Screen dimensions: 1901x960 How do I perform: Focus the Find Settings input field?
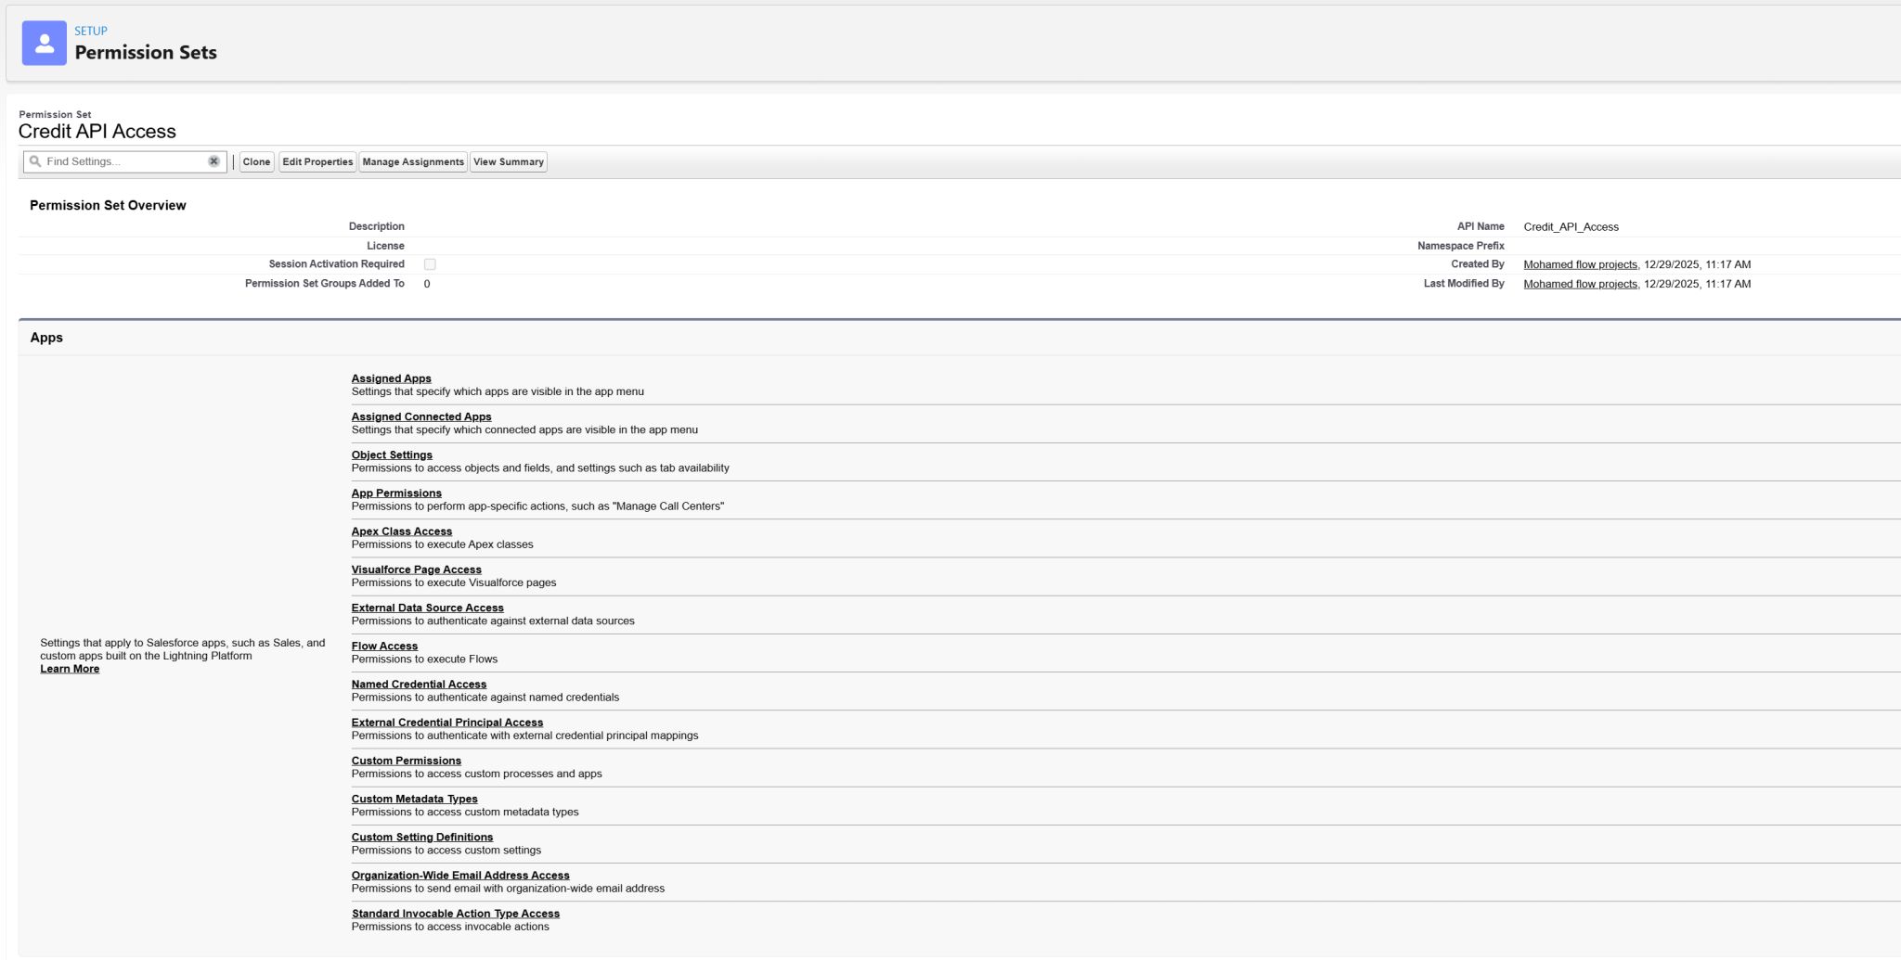(124, 161)
